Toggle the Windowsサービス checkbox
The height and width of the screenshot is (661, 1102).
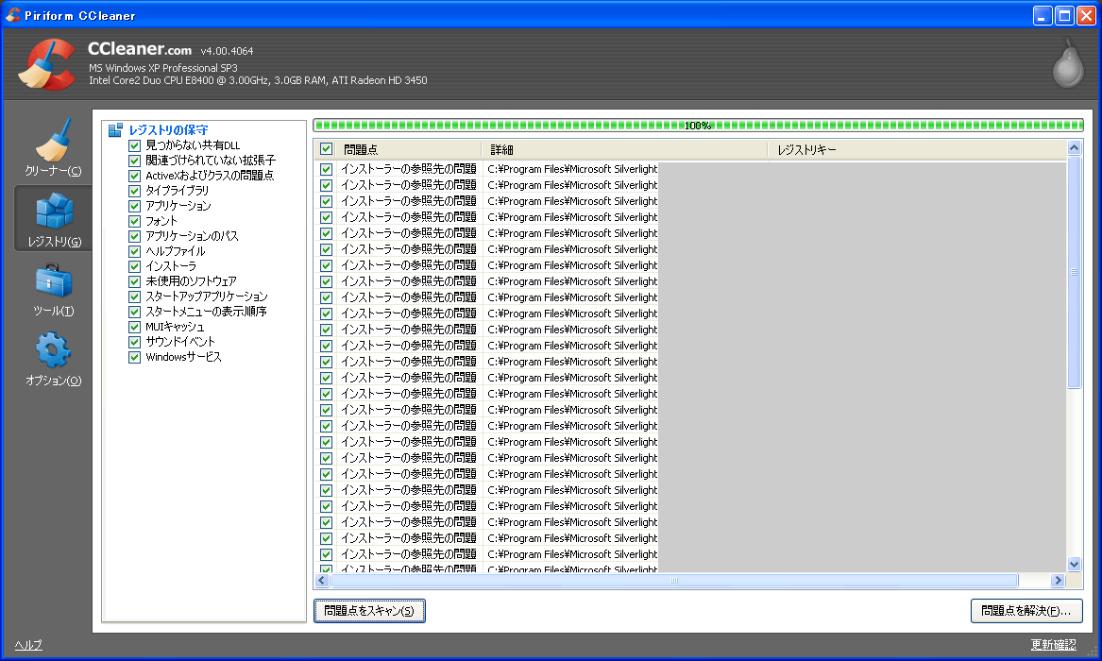[x=135, y=357]
